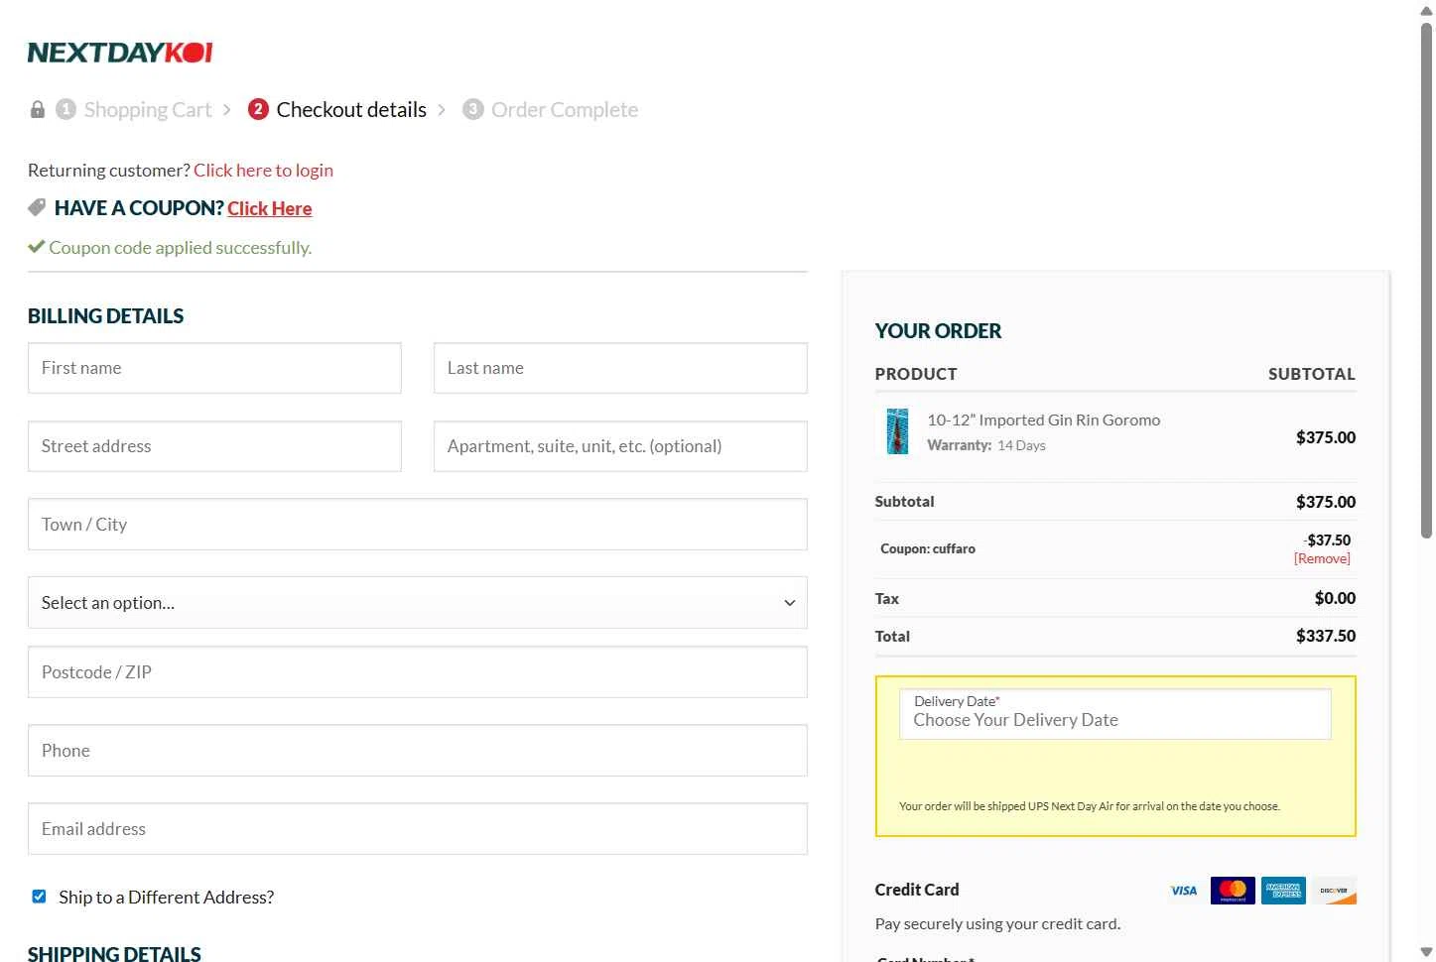Click the Total amount $337.50
This screenshot has height=962, width=1436.
point(1326,636)
